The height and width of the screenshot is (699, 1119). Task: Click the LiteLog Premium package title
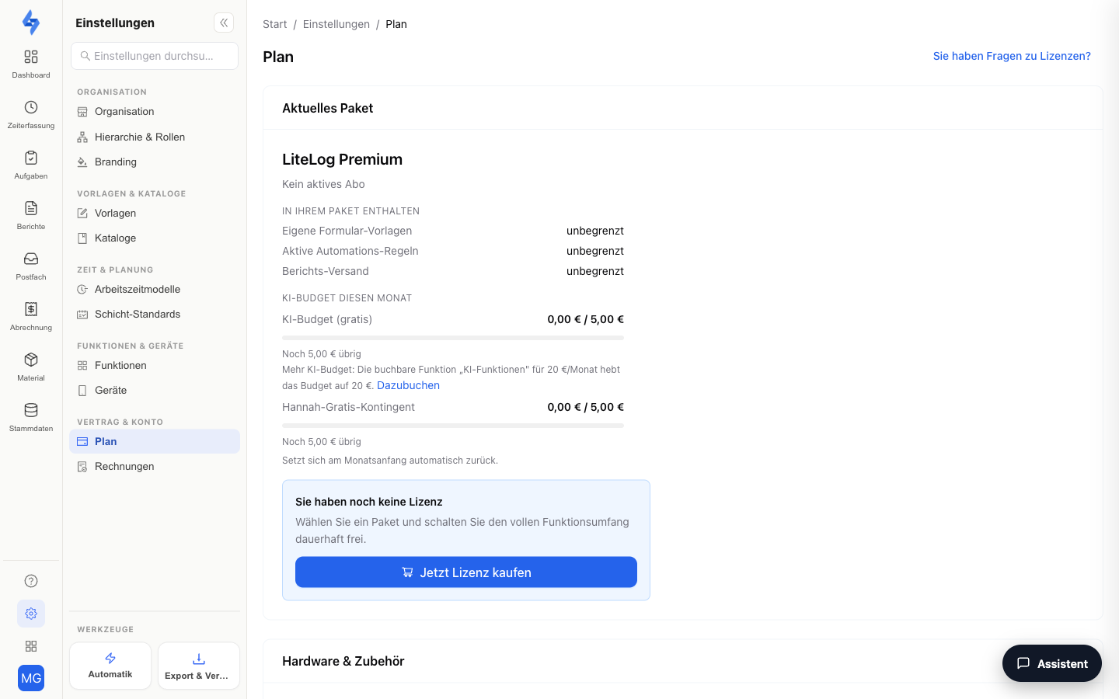tap(342, 159)
